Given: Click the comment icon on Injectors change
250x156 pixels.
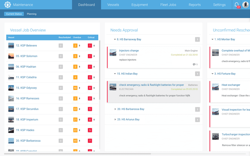Looking at the screenshot, I should click(194, 65).
